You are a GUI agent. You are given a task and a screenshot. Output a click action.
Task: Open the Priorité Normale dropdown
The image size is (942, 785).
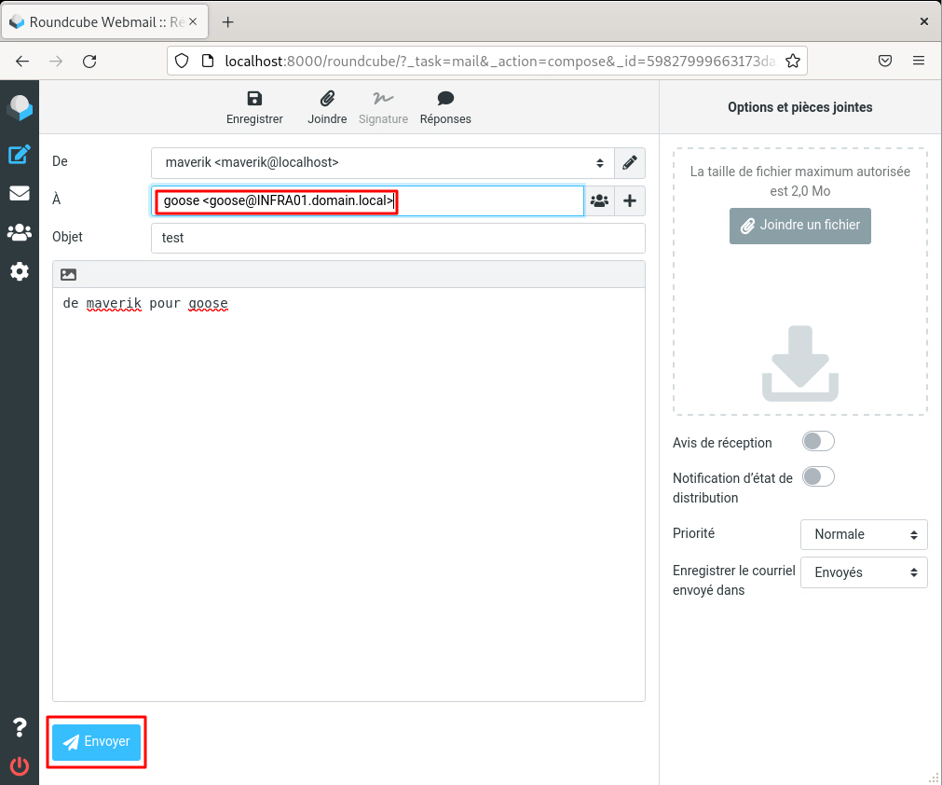coord(863,534)
